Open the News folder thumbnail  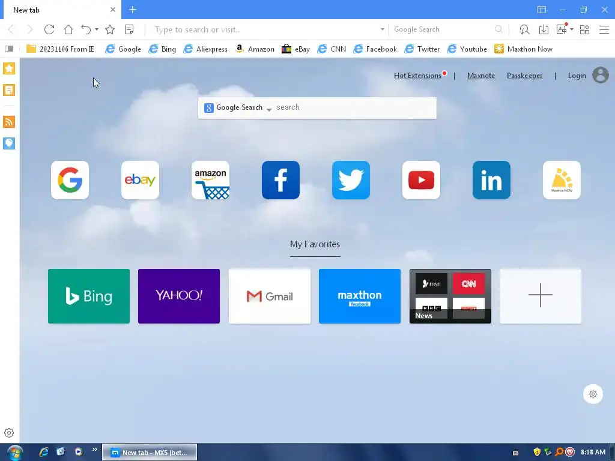tap(450, 296)
